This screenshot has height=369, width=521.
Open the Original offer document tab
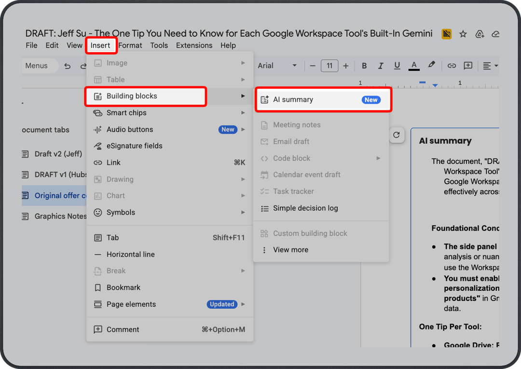coord(54,196)
